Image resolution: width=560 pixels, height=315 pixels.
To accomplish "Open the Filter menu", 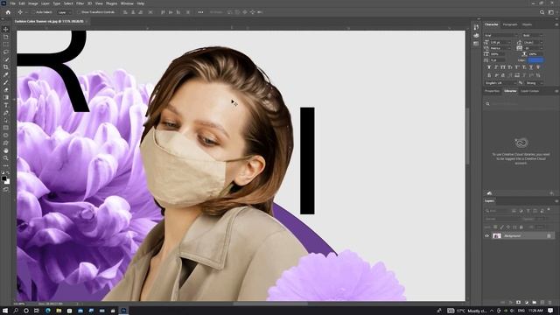I will coord(80,3).
